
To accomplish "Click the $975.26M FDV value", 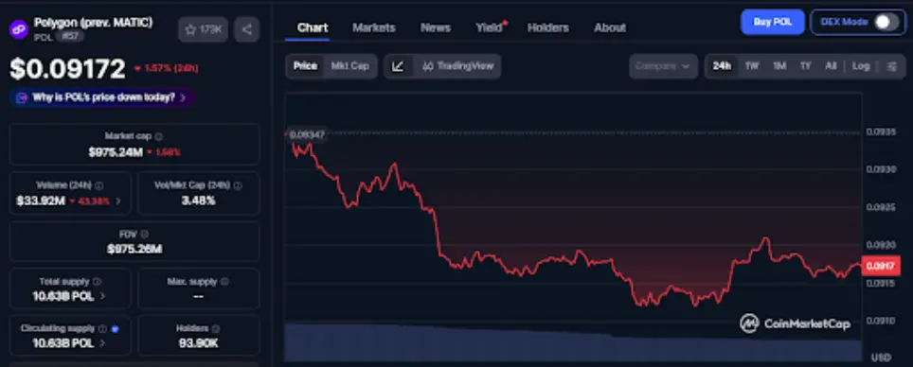I will (134, 249).
